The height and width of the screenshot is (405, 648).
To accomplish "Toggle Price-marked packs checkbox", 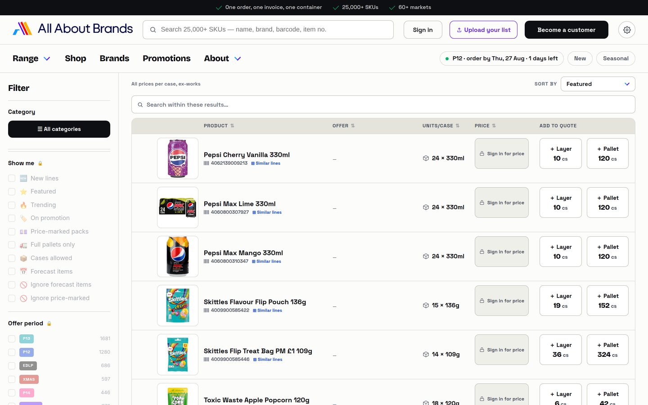I will [12, 232].
